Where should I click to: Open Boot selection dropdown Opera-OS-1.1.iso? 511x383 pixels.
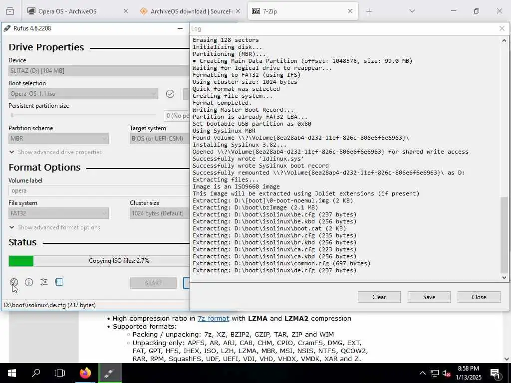point(83,94)
